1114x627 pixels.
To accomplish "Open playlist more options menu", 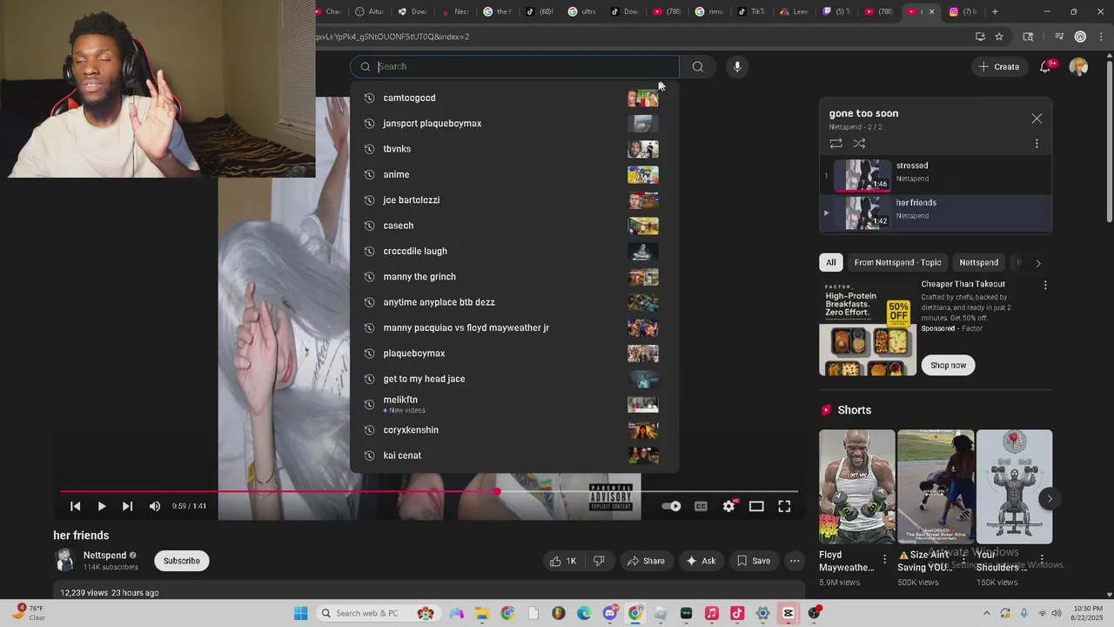I will (1037, 144).
